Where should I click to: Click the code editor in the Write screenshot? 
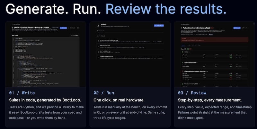point(46,62)
